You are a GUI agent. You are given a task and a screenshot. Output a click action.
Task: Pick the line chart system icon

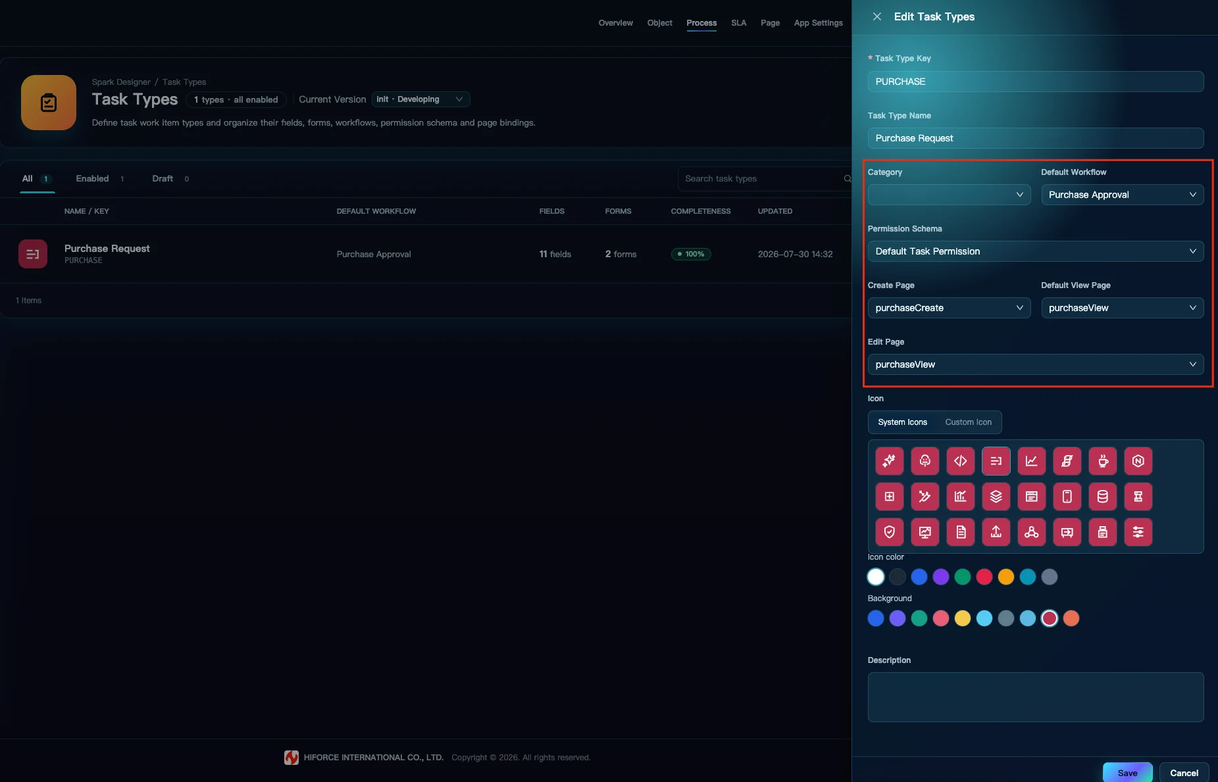(1031, 461)
